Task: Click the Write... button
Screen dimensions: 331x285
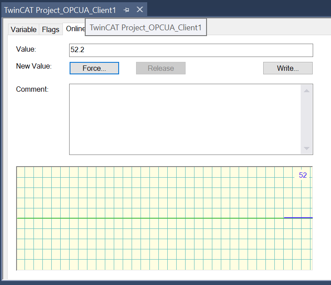Action: coord(288,68)
